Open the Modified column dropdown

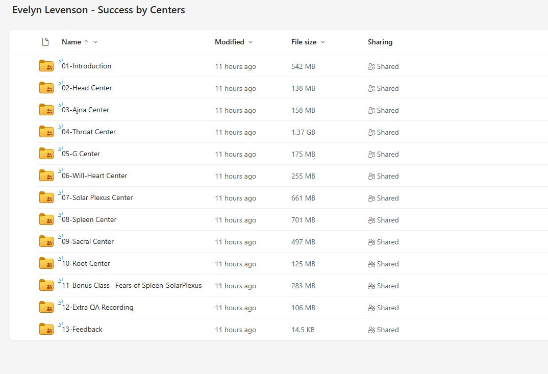tap(250, 42)
